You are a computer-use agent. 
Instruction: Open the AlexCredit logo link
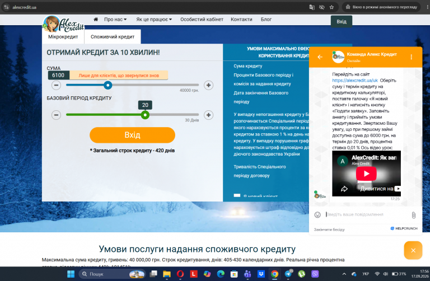click(x=63, y=24)
